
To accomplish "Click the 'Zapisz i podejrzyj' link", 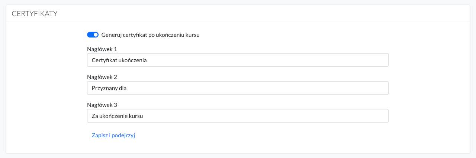I will pyautogui.click(x=113, y=135).
